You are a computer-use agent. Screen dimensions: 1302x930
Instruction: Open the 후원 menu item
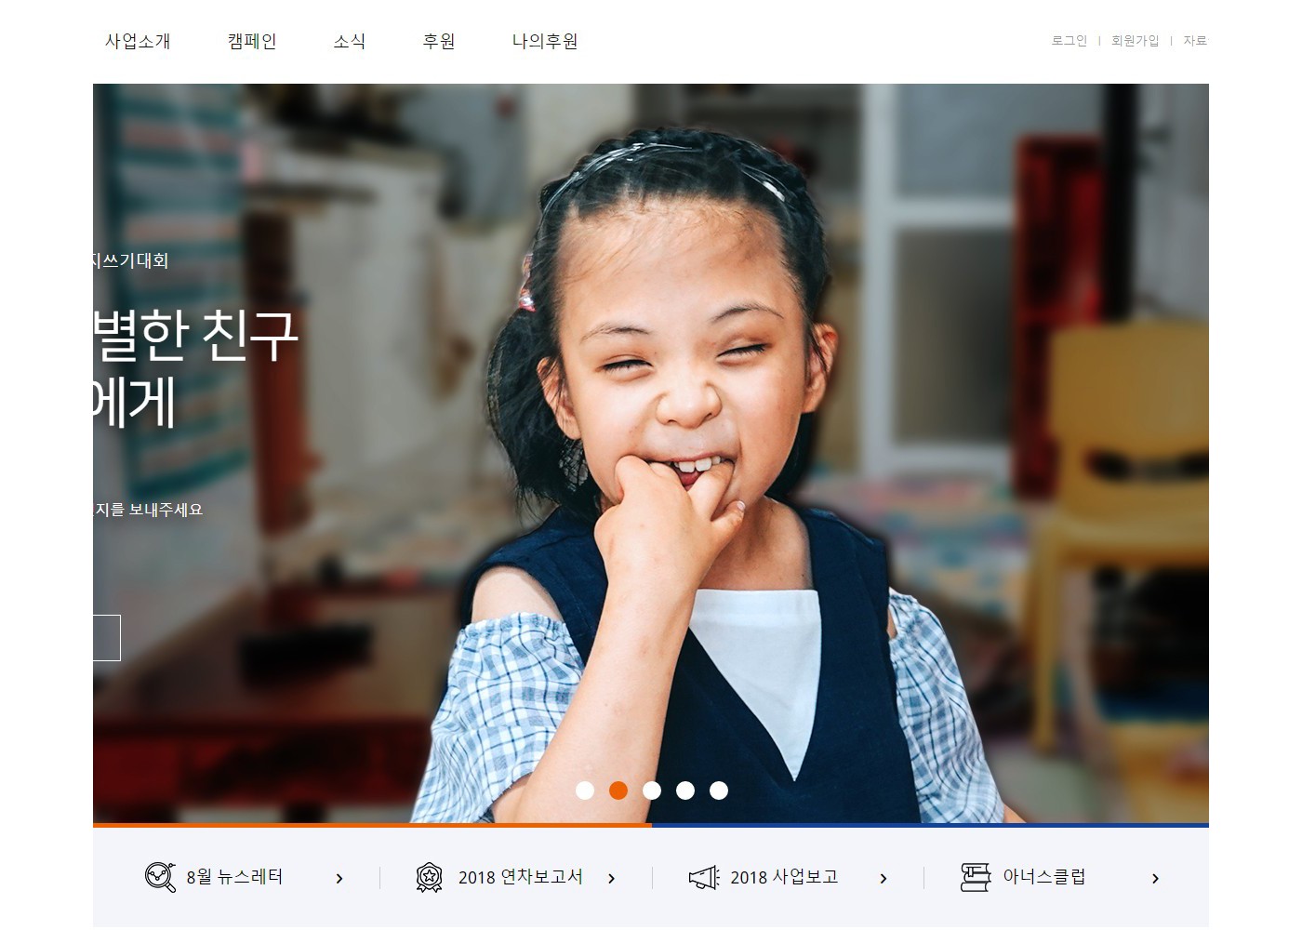pyautogui.click(x=439, y=41)
